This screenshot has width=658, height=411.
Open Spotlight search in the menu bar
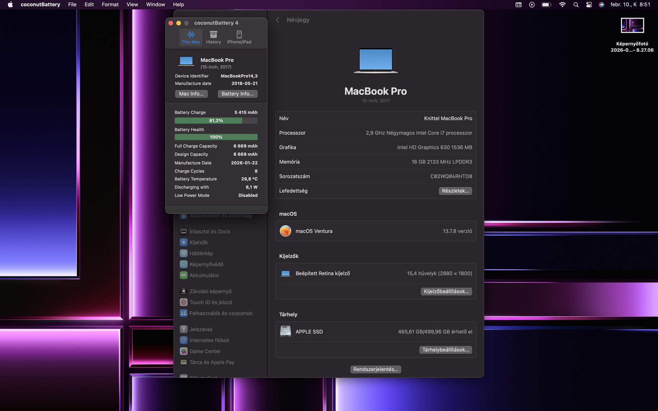(576, 5)
